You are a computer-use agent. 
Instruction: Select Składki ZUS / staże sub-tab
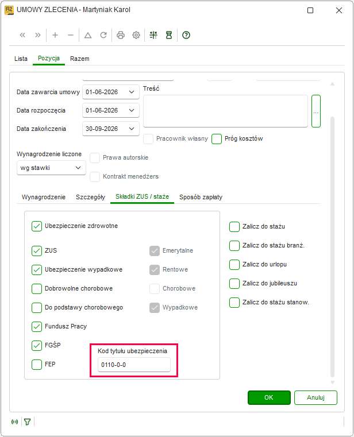pyautogui.click(x=143, y=196)
